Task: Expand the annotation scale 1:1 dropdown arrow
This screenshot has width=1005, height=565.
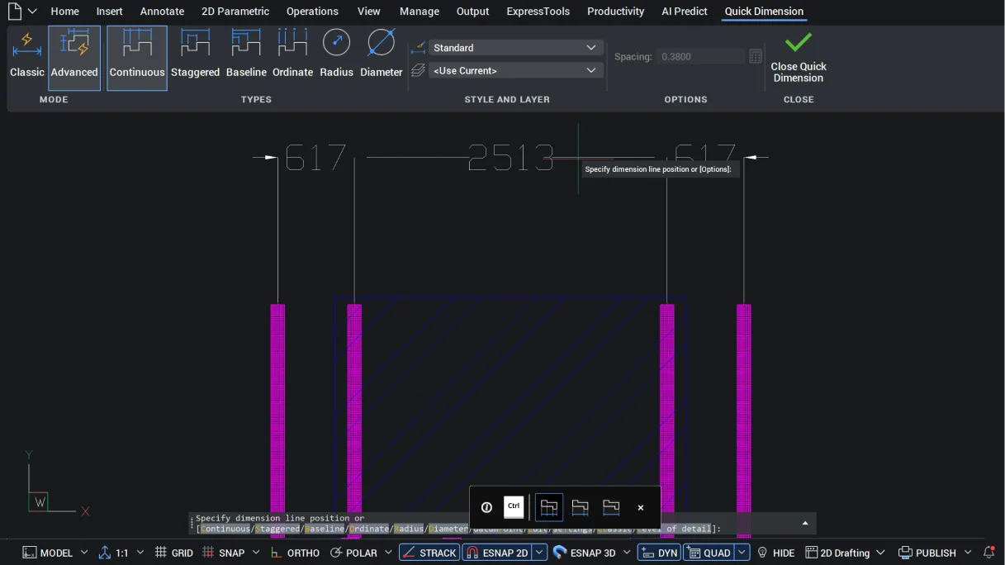Action: [x=140, y=553]
